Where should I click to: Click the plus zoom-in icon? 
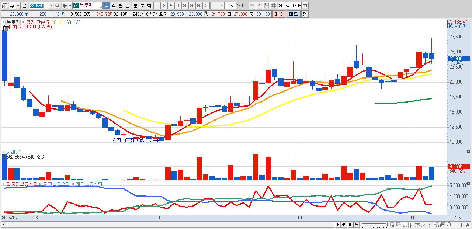462,225
